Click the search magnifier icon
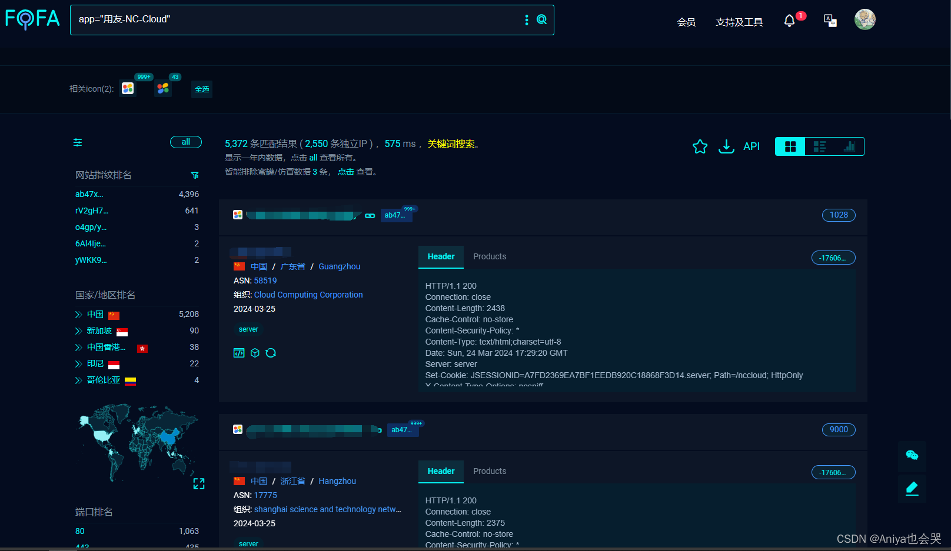951x551 pixels. click(542, 19)
